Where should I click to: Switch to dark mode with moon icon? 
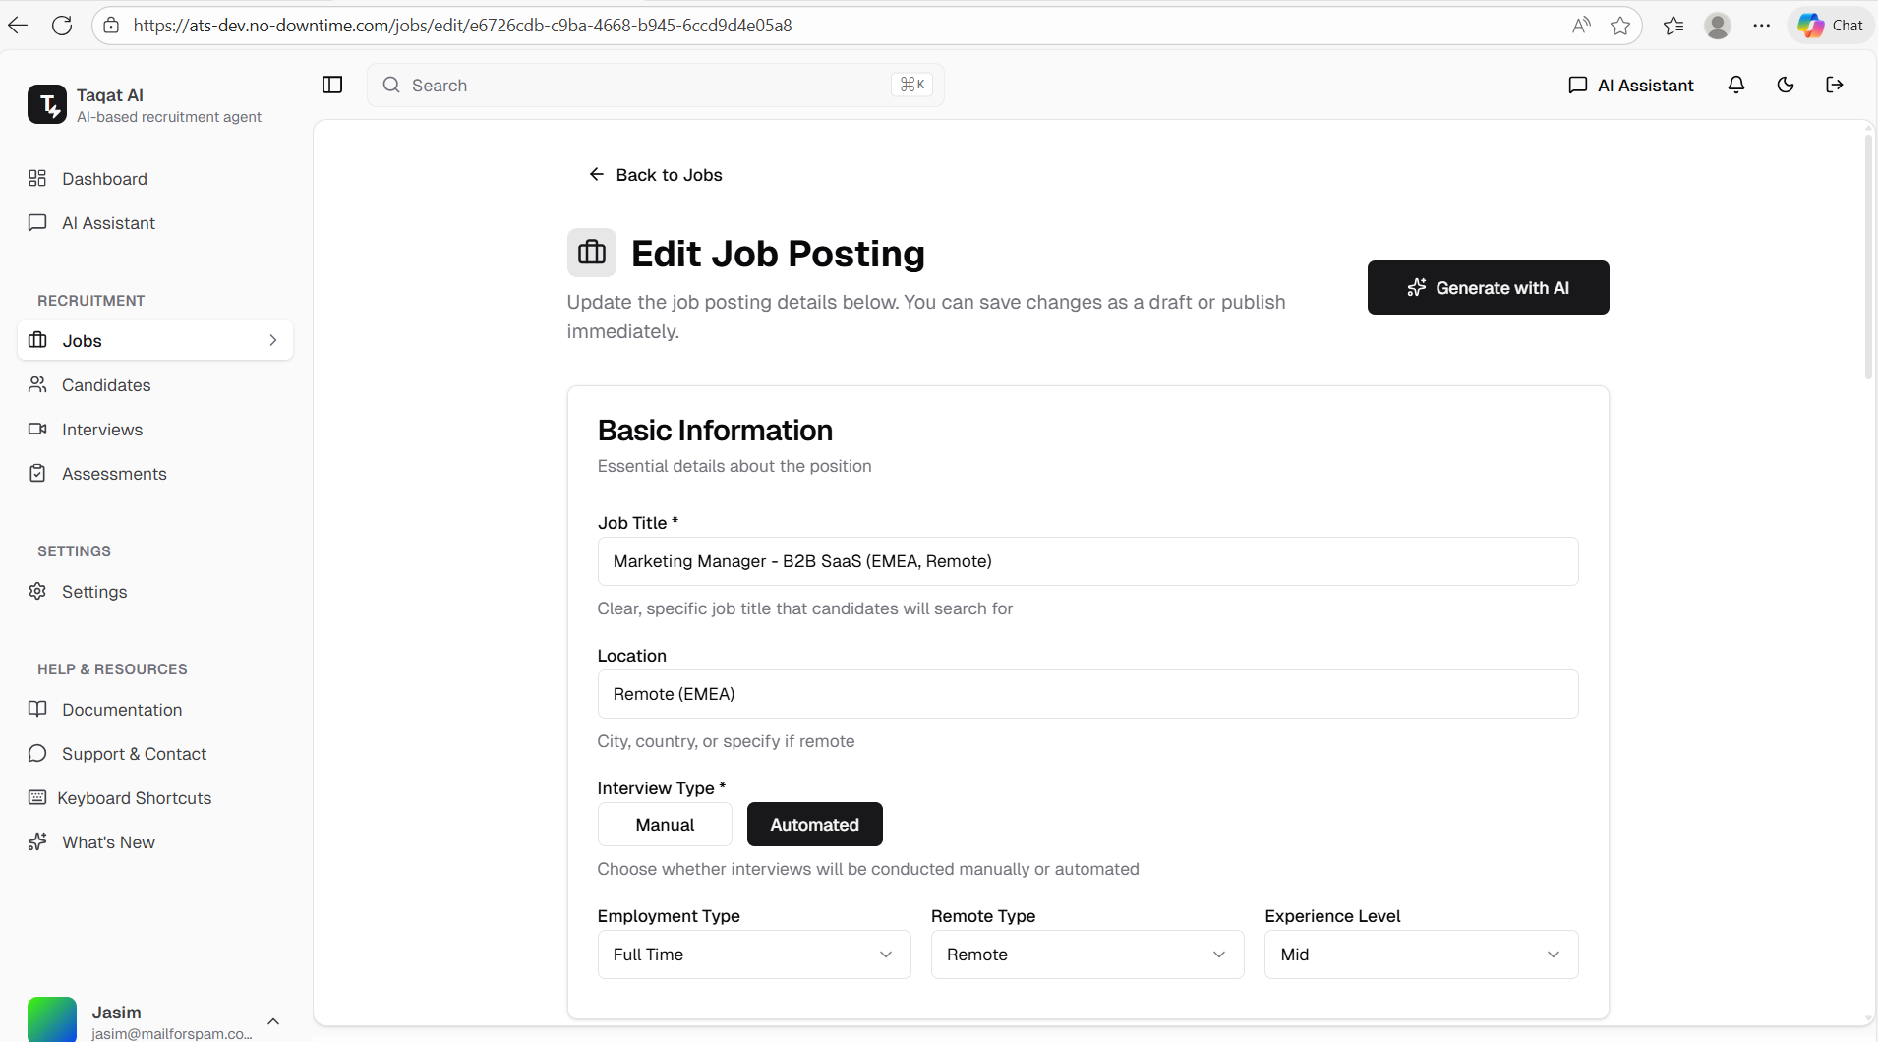[1786, 85]
